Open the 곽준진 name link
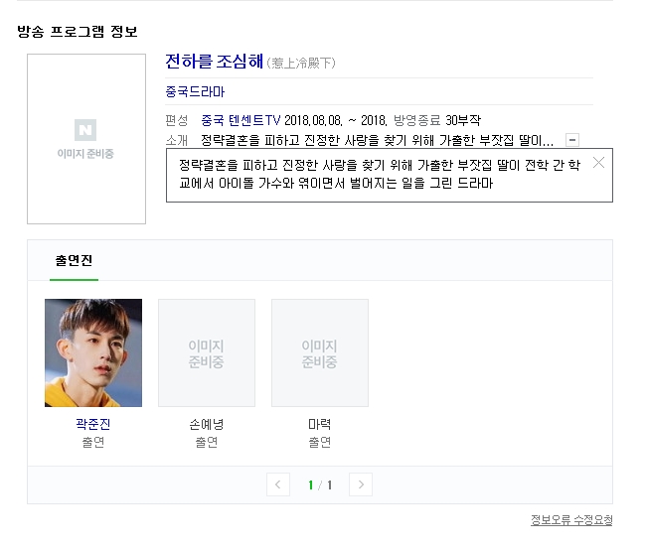Image resolution: width=645 pixels, height=551 pixels. [93, 424]
